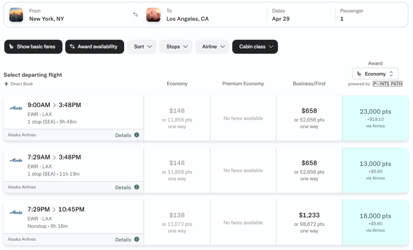The height and width of the screenshot is (250, 413).
Task: Click info icon on the 7:29PM nonstop flight
Action: point(137,239)
